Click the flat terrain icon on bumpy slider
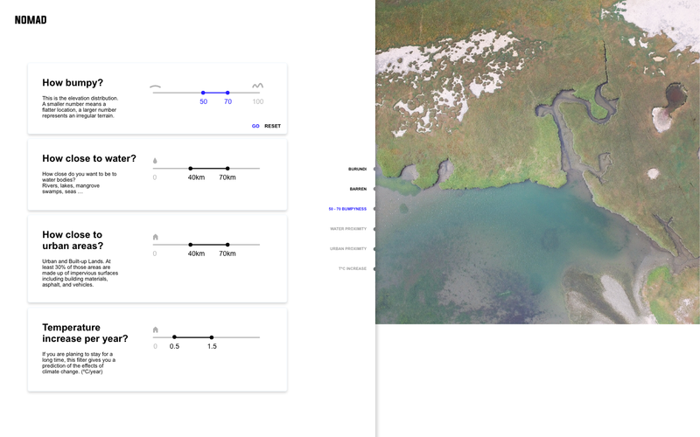The width and height of the screenshot is (700, 437). pos(156,87)
